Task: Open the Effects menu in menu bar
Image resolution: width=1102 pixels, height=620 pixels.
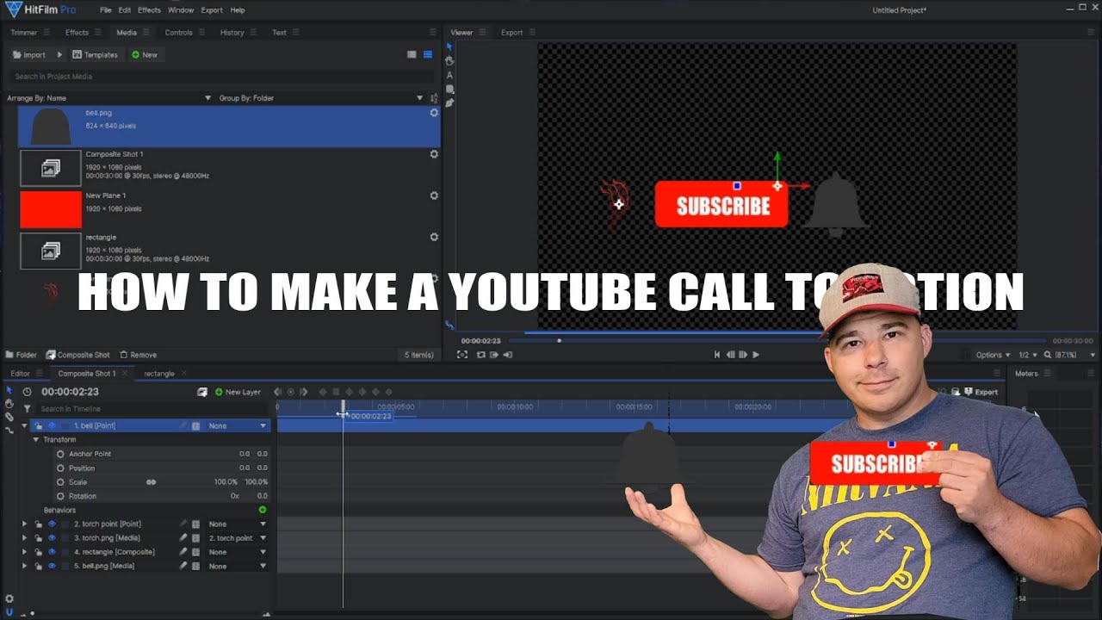Action: [149, 10]
